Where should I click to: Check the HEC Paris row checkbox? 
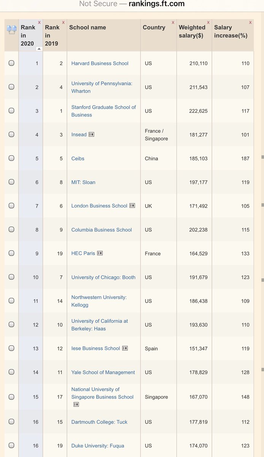tap(11, 253)
